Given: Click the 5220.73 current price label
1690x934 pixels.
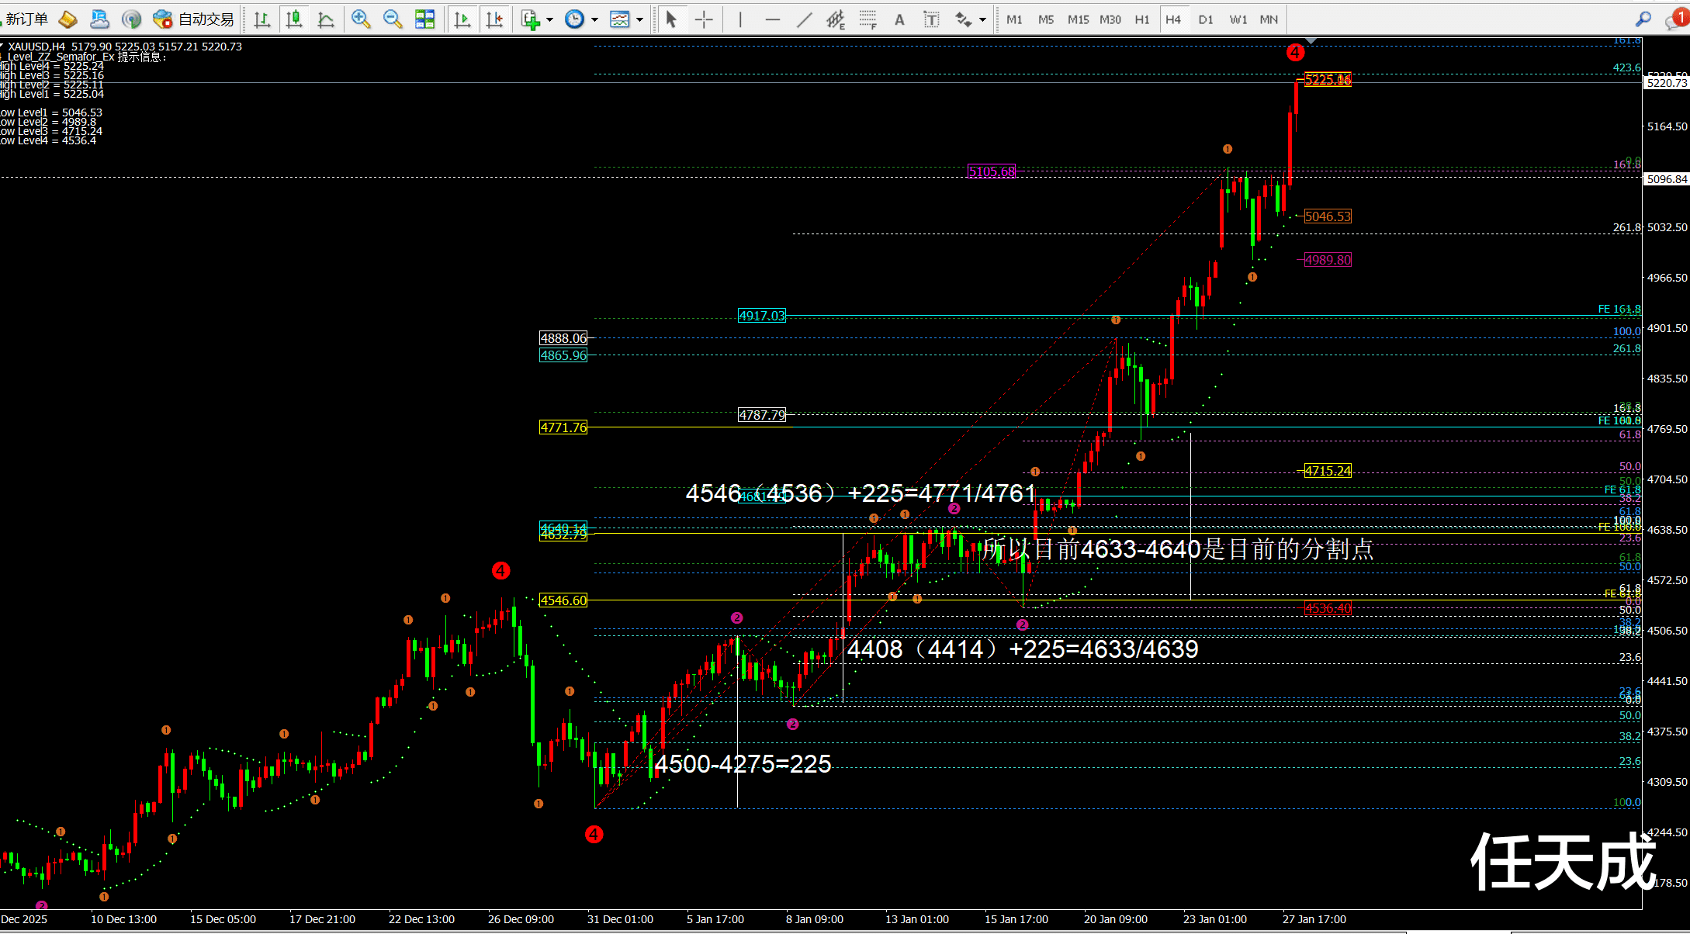Looking at the screenshot, I should click(1666, 83).
